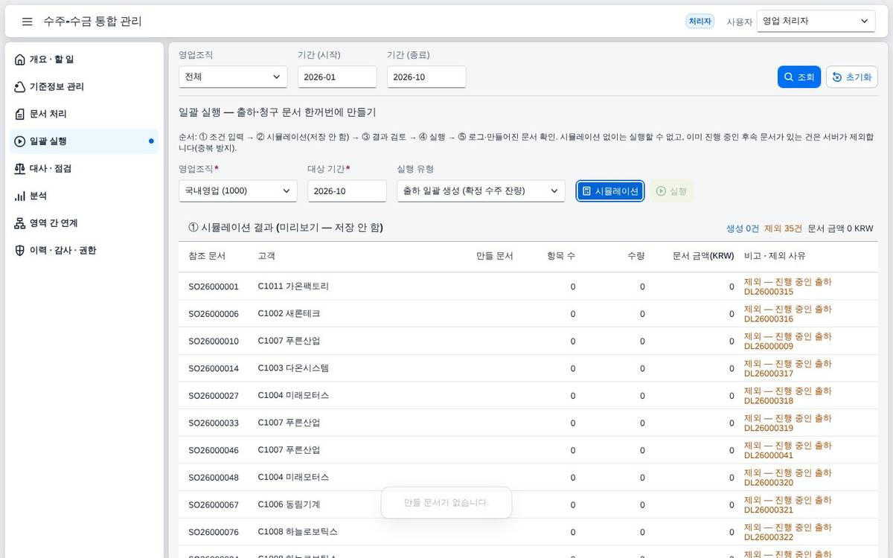This screenshot has width=893, height=558.
Task: Click customer C1011 가온팩토리
Action: click(x=293, y=286)
